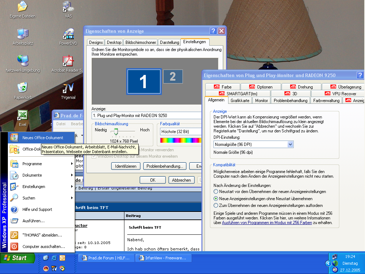
Task: Open the Arbeitsplatz desktop icon
Action: (x=22, y=34)
